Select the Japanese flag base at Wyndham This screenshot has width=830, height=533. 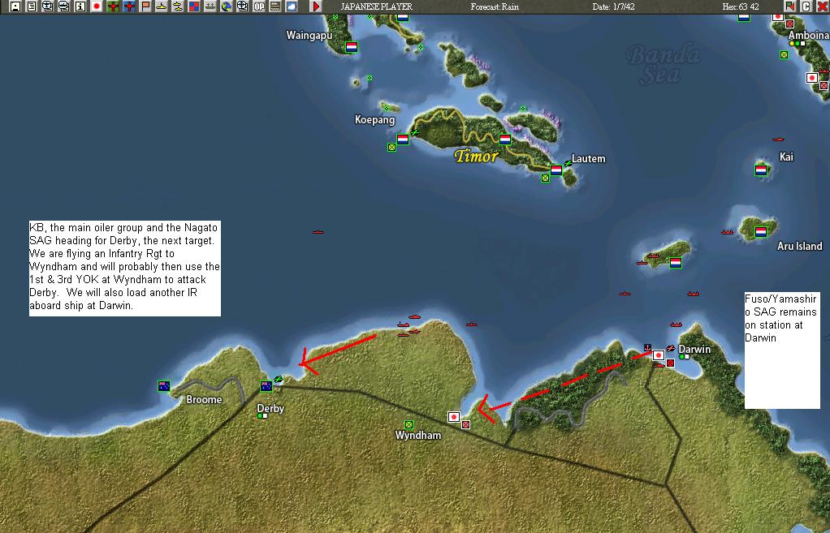(454, 417)
